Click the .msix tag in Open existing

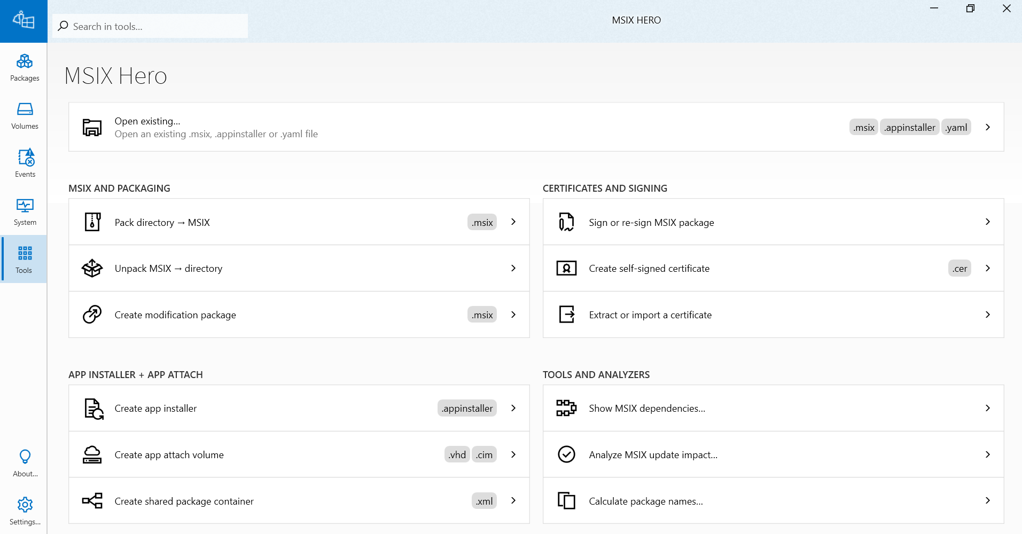[863, 127]
